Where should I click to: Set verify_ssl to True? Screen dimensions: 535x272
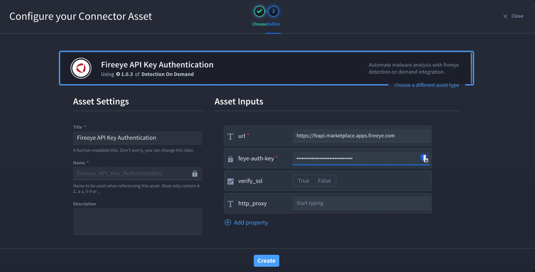point(304,181)
